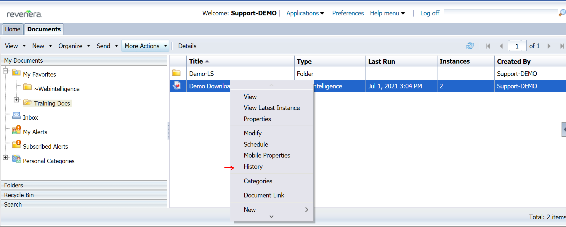Image resolution: width=566 pixels, height=227 pixels.
Task: Click the Log off link
Action: pos(430,13)
